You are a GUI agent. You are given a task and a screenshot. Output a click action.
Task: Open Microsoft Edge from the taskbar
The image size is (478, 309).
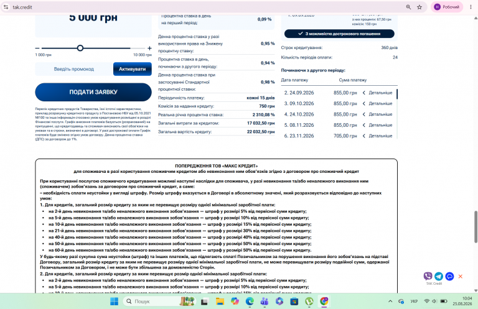pos(250,302)
